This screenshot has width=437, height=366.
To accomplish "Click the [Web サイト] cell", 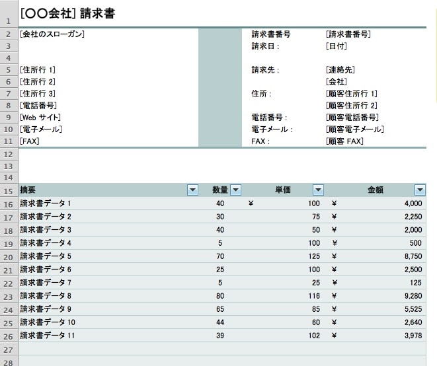I will click(x=40, y=117).
